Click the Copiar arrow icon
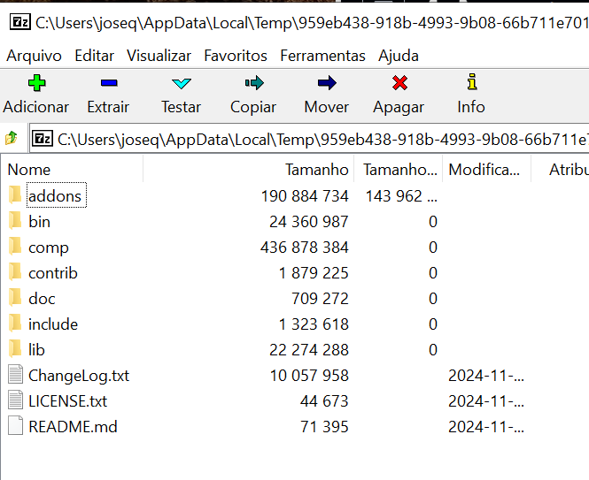The width and height of the screenshot is (589, 480). tap(253, 83)
